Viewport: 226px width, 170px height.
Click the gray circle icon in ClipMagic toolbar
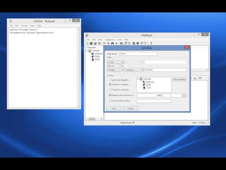click(138, 43)
